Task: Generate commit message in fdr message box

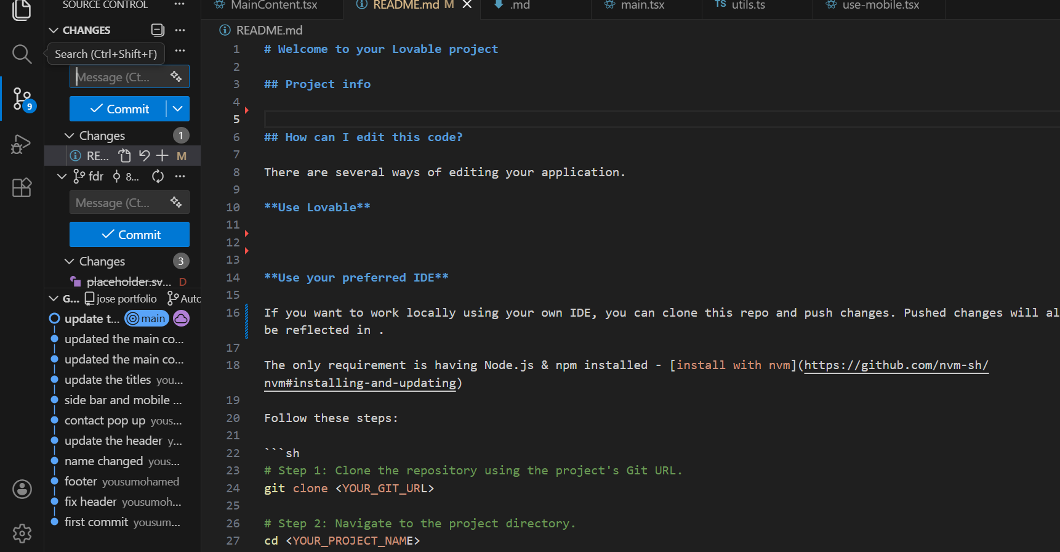Action: click(176, 202)
